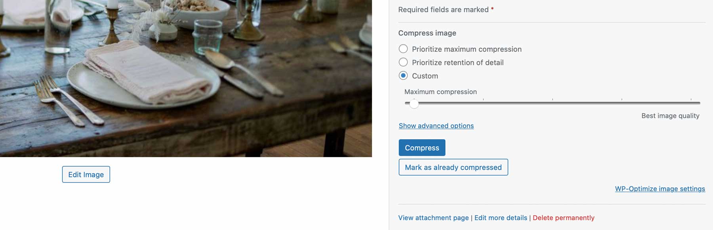The height and width of the screenshot is (230, 713).
Task: Open "Edit more details"
Action: pos(500,218)
